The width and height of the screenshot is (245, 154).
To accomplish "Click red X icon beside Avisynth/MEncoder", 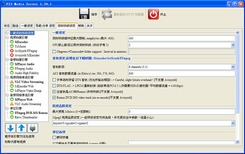I will tap(12, 55).
